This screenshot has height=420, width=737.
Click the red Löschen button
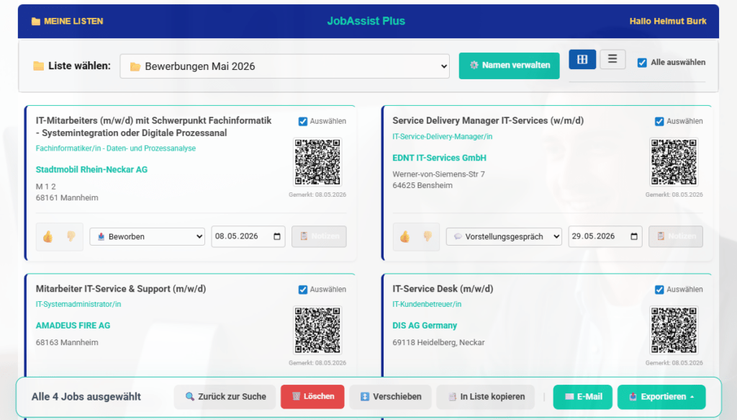(x=312, y=396)
